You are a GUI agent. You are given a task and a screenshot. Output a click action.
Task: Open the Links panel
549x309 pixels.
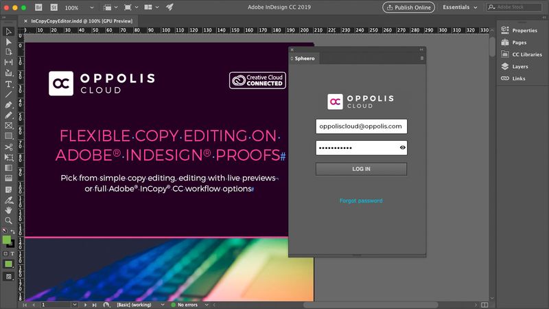[x=513, y=78]
